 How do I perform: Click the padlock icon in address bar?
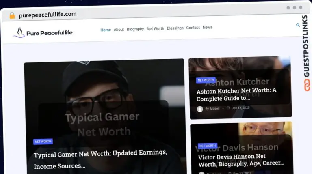point(12,15)
